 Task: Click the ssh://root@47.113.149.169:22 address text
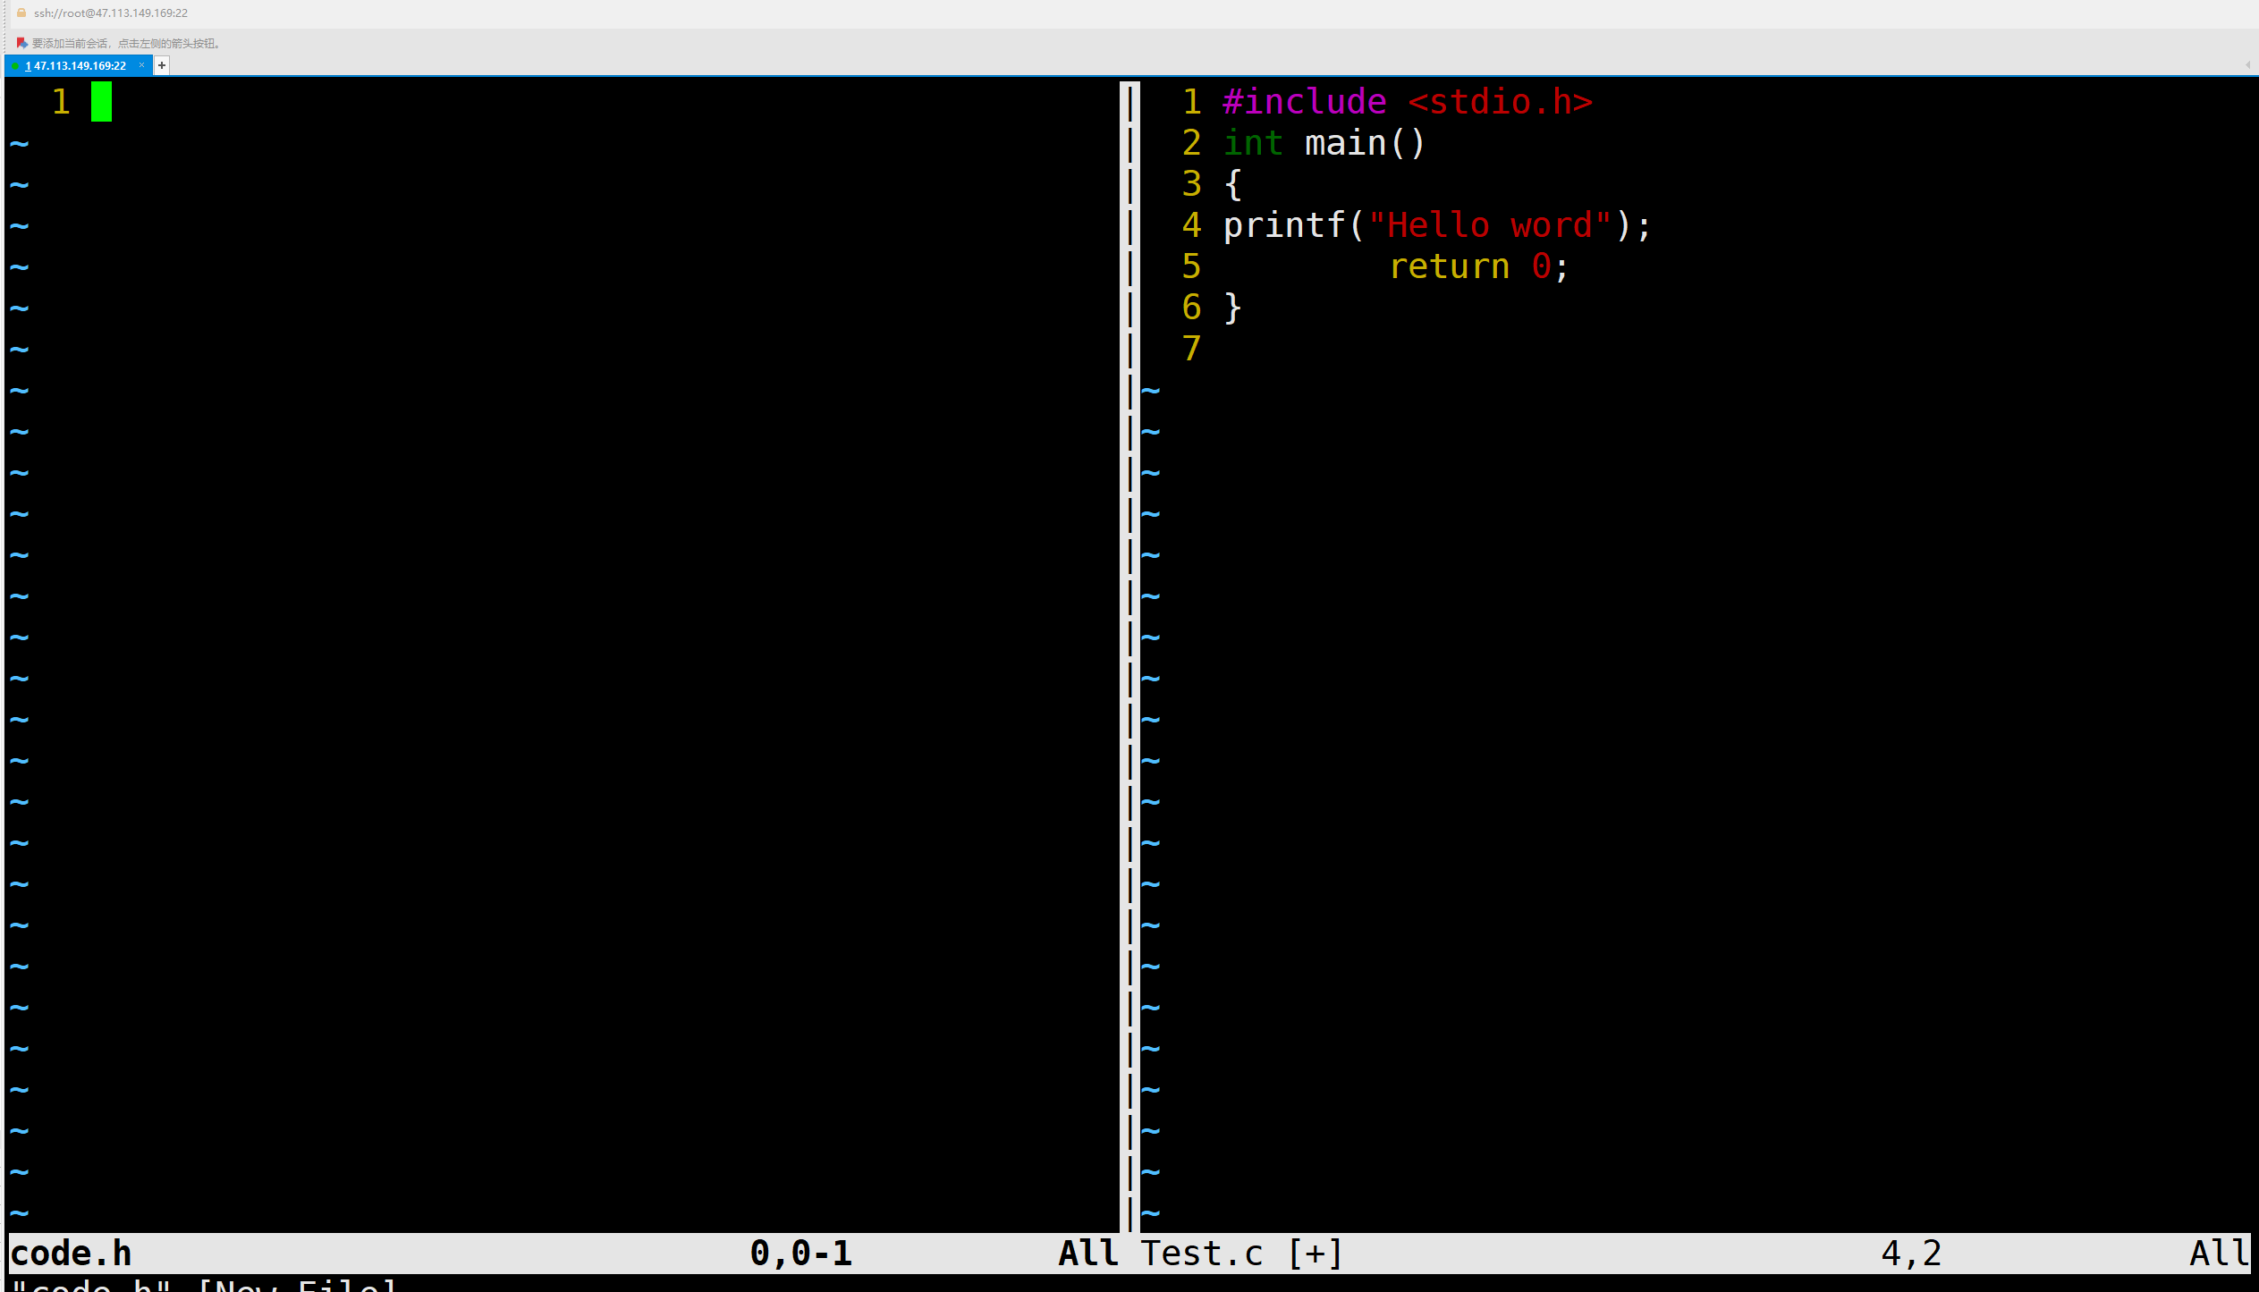(111, 13)
